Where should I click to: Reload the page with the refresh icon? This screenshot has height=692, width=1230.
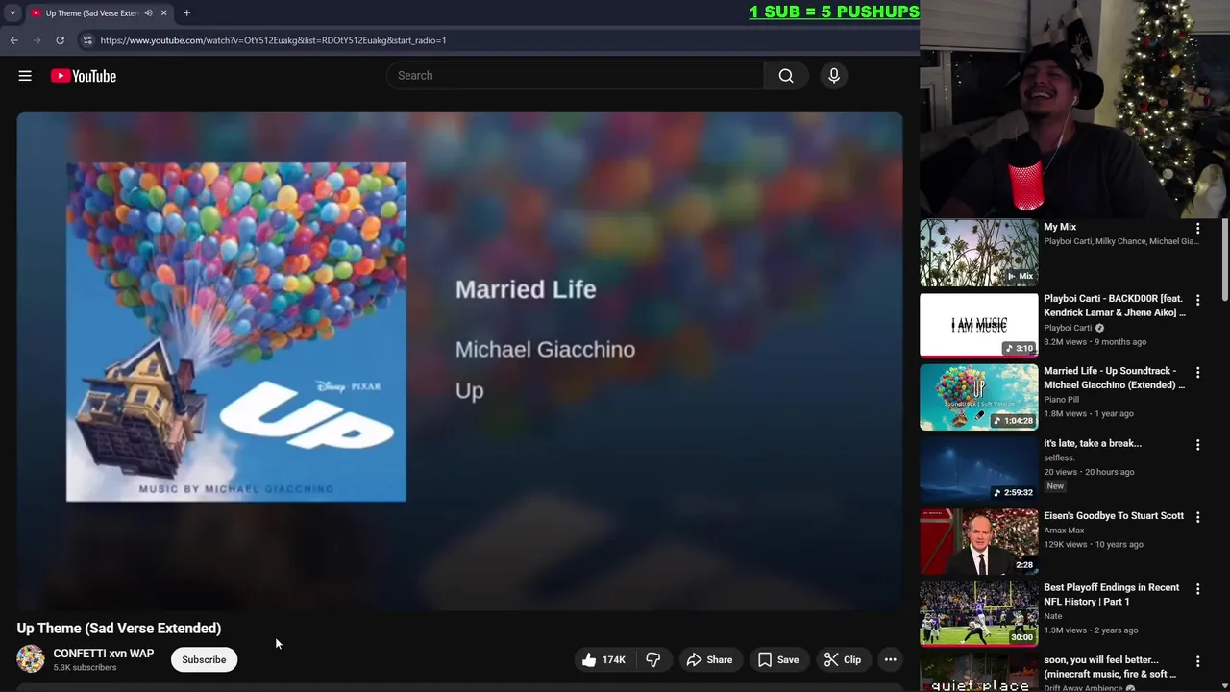(x=60, y=40)
